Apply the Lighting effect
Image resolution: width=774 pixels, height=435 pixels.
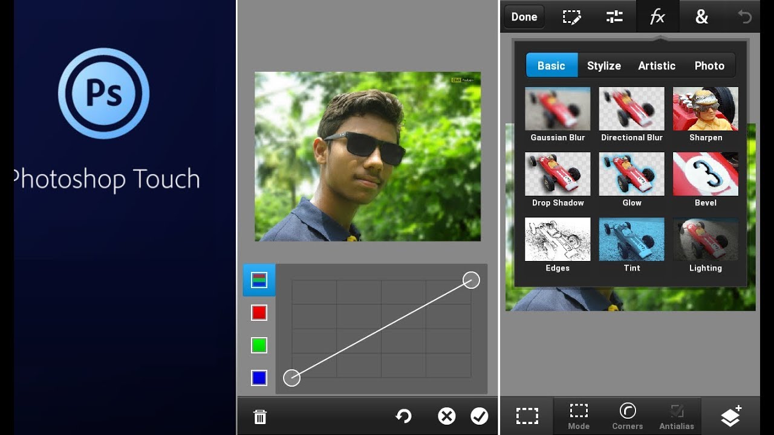706,245
